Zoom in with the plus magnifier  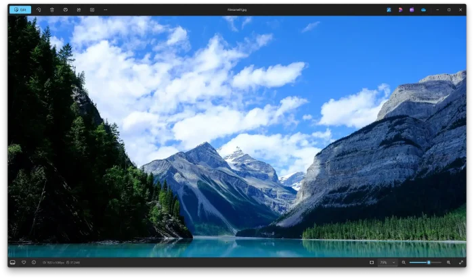(x=448, y=262)
